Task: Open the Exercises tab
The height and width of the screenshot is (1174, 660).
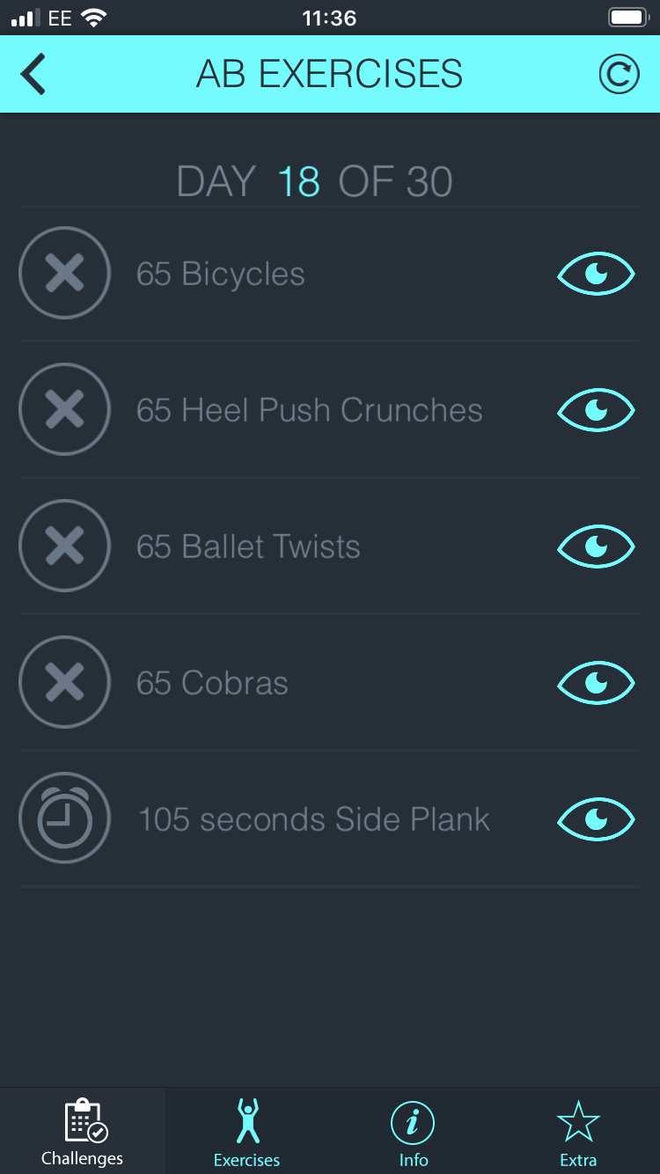Action: (247, 1131)
